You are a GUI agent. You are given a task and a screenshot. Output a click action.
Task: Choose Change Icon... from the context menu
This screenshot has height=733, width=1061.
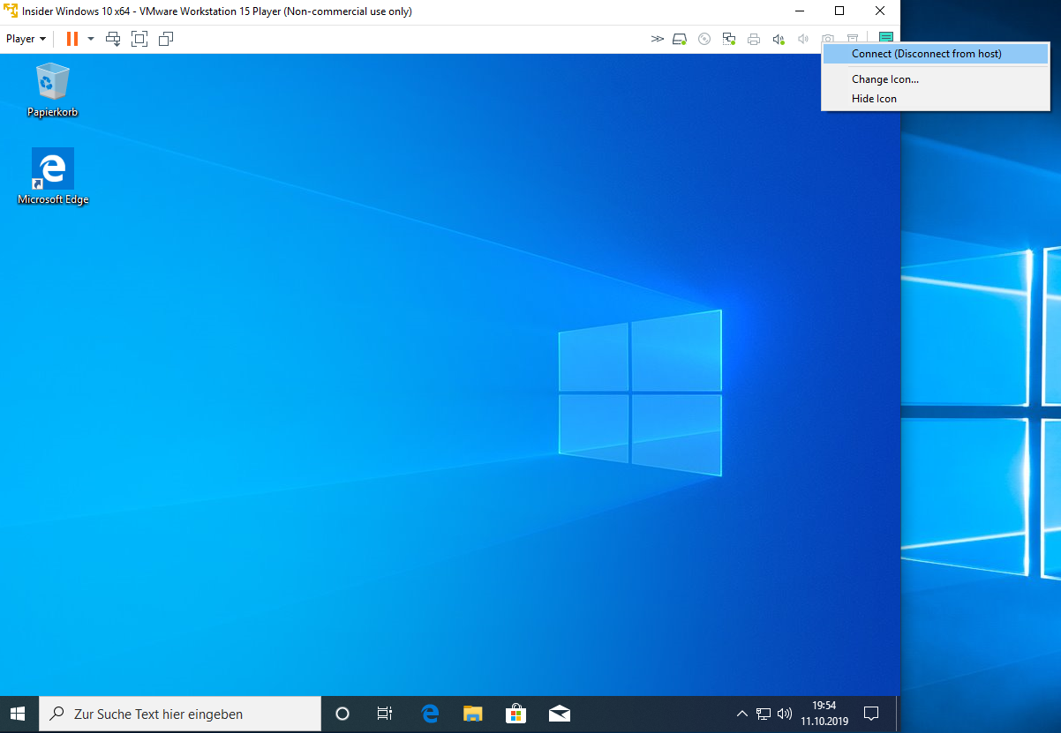[x=884, y=79]
